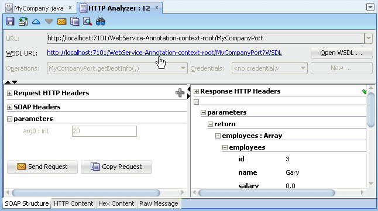Click the salary value 0.0
The image size is (378, 211).
(x=290, y=186)
